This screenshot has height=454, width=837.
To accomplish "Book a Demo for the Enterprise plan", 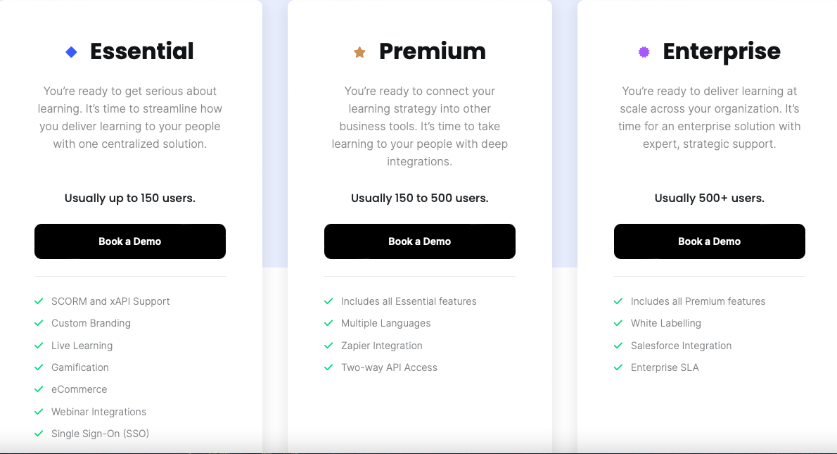I will click(710, 241).
